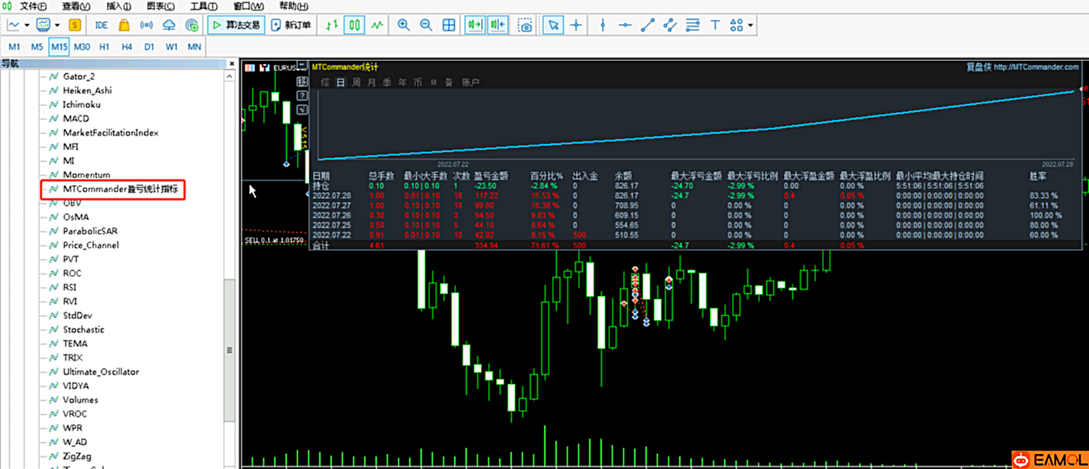Select the ZigZag indicator in Navigator
Viewport: 1089px width, 469px height.
tap(77, 456)
